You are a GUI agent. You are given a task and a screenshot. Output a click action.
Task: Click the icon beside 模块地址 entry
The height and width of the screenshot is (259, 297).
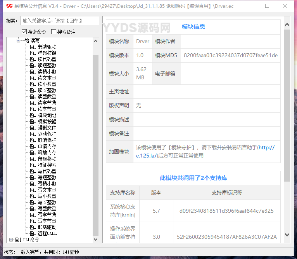point(33,115)
